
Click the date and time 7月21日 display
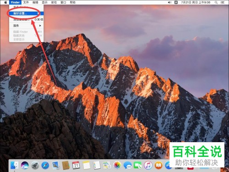click(196, 2)
